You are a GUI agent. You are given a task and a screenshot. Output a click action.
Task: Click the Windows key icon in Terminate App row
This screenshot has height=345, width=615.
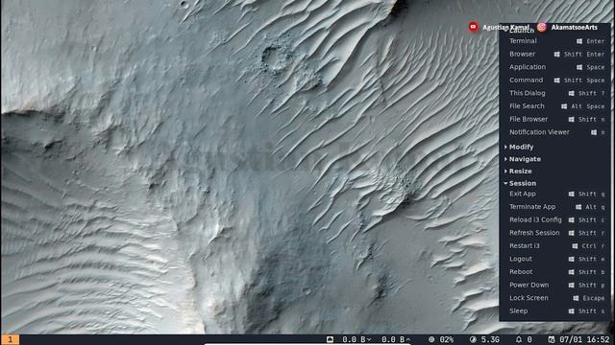coord(578,207)
